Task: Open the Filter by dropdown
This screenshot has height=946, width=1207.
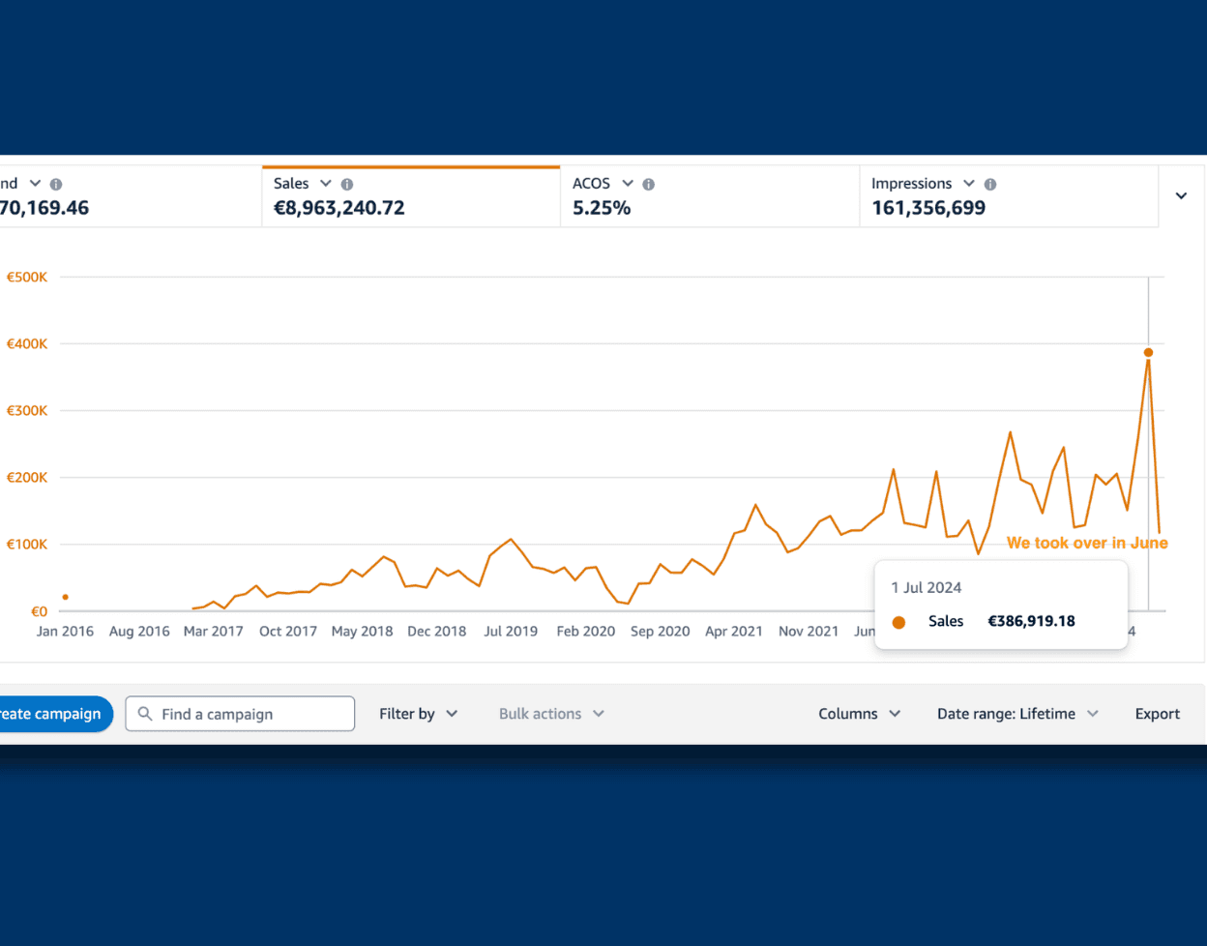Action: click(418, 714)
